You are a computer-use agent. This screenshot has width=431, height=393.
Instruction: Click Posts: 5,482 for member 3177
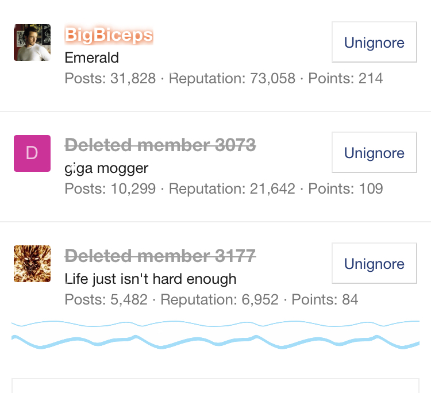coord(106,299)
